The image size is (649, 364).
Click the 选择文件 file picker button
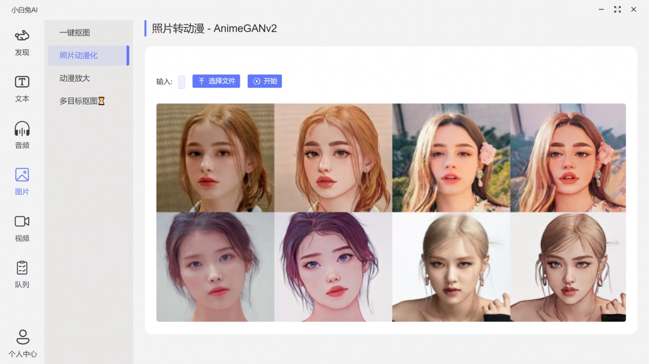216,81
